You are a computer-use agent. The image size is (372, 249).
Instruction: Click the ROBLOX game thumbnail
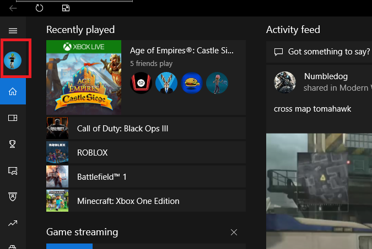[57, 152]
